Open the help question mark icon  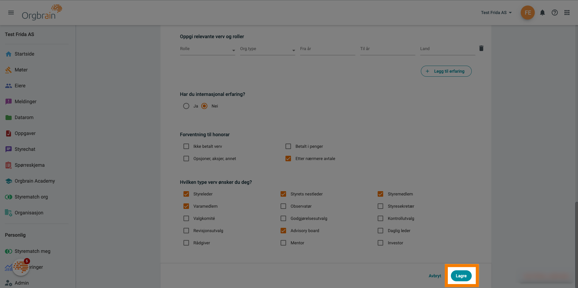click(x=554, y=13)
